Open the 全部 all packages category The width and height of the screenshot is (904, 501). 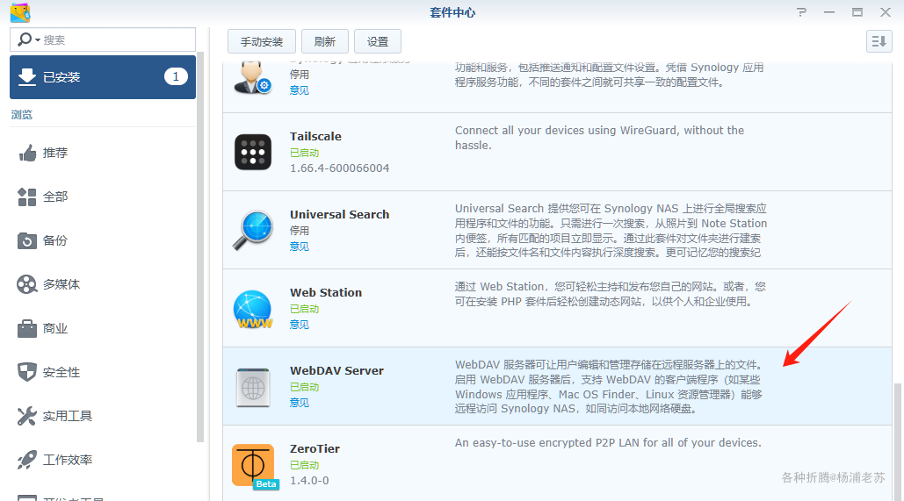click(103, 197)
